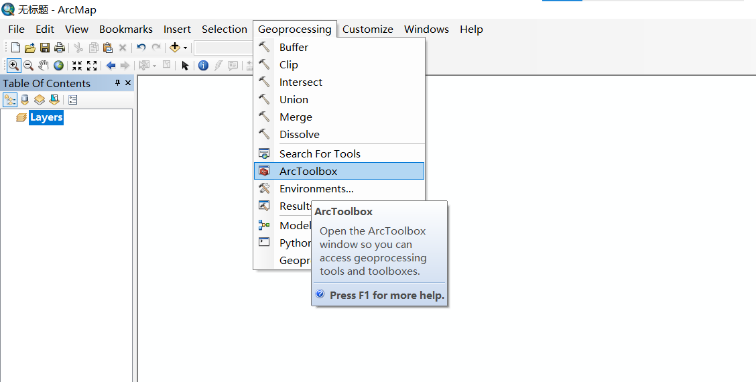Select the Zoom In magnifier tool

click(14, 65)
